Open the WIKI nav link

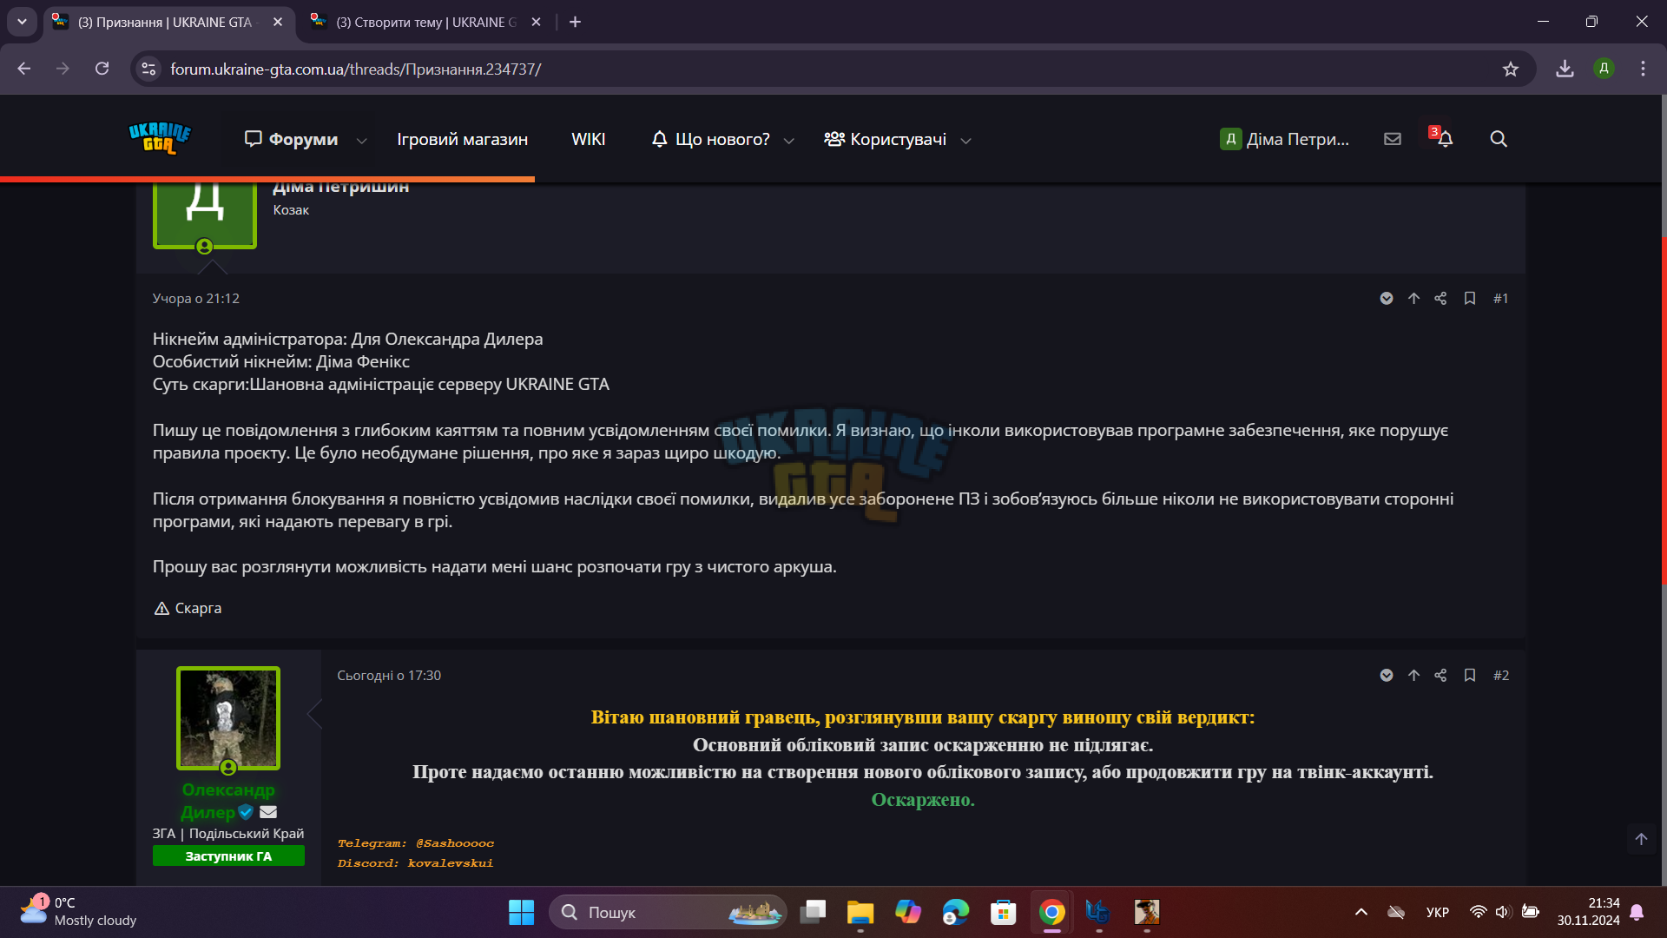tap(588, 139)
